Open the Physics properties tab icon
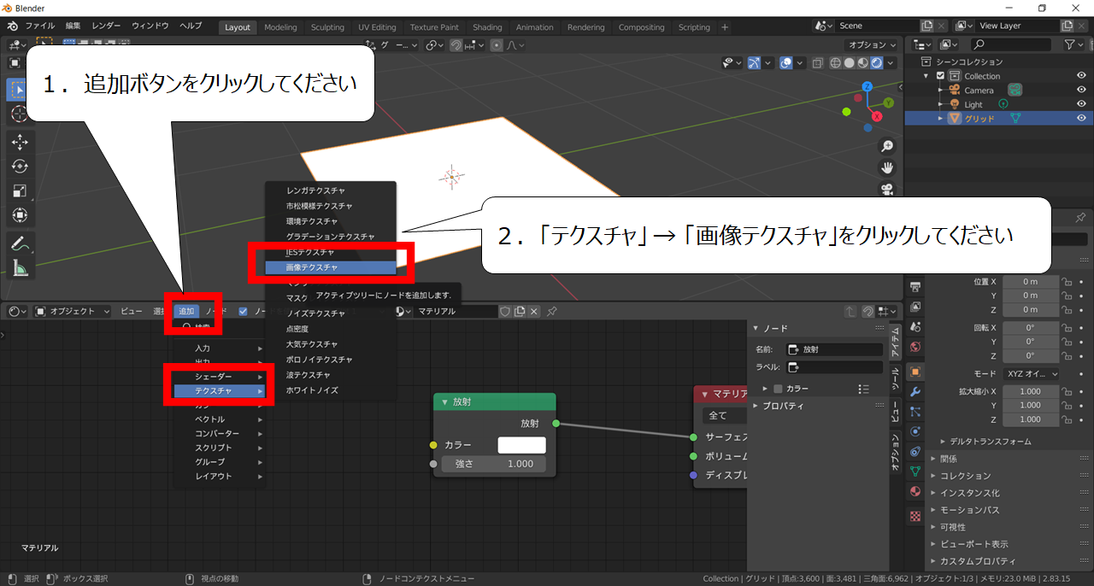The height and width of the screenshot is (586, 1094). click(915, 431)
